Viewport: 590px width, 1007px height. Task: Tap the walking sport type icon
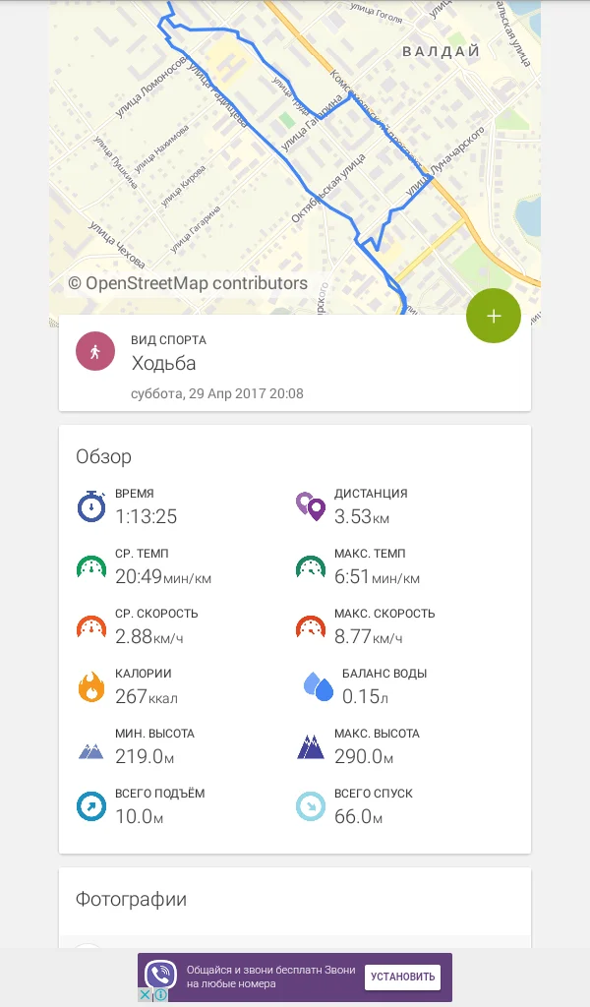coord(95,351)
